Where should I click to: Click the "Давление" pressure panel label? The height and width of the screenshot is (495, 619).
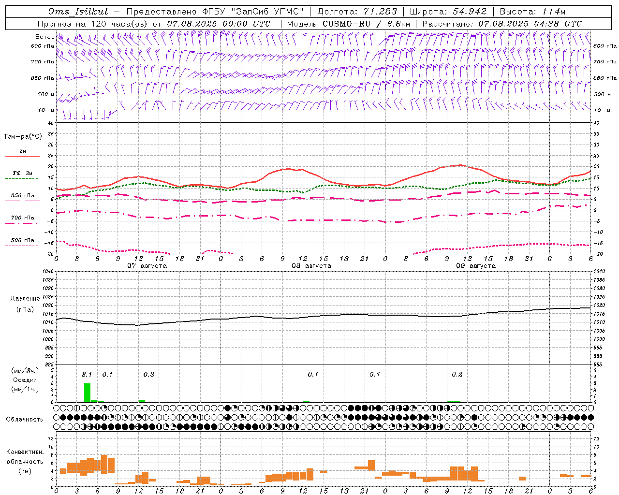(25, 298)
